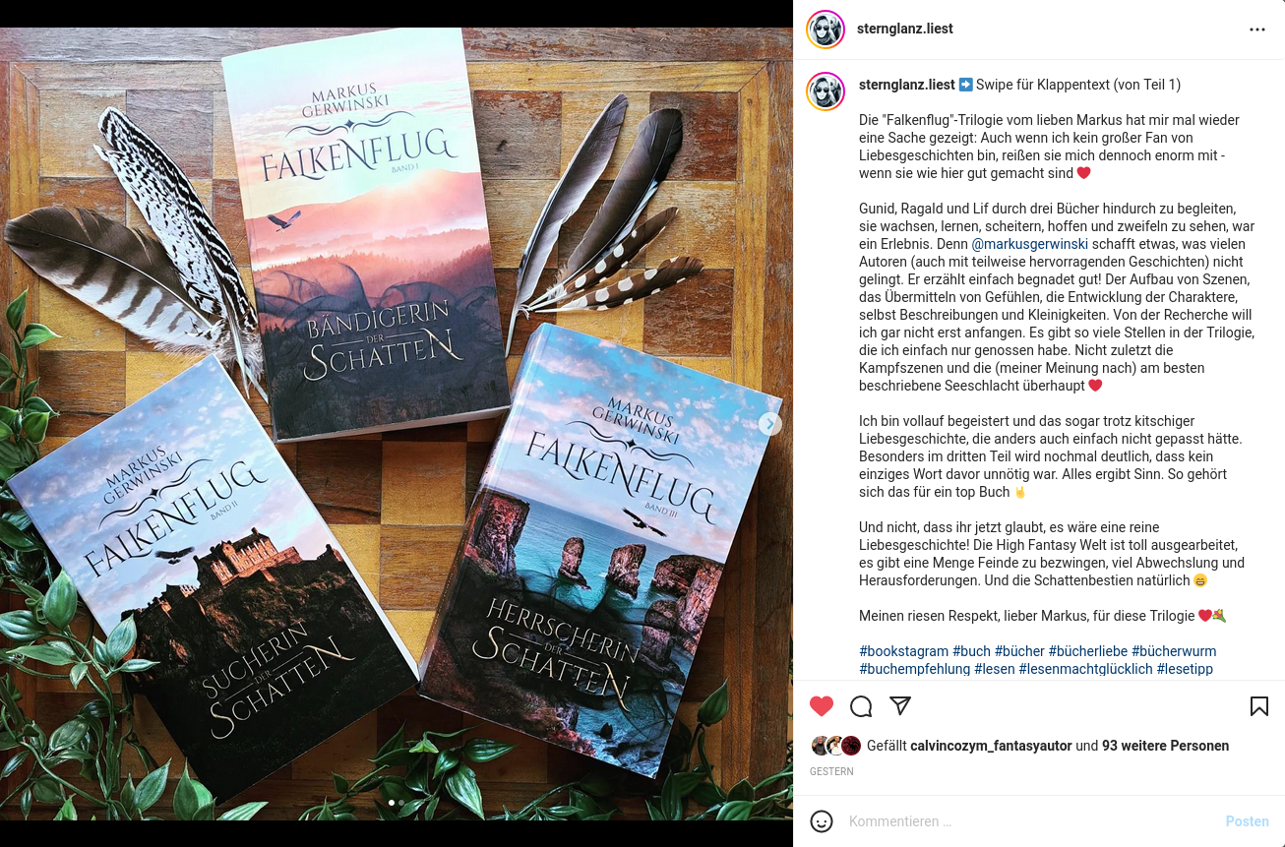Open sternglanz.liest username in header
This screenshot has height=847, width=1285.
tap(904, 29)
